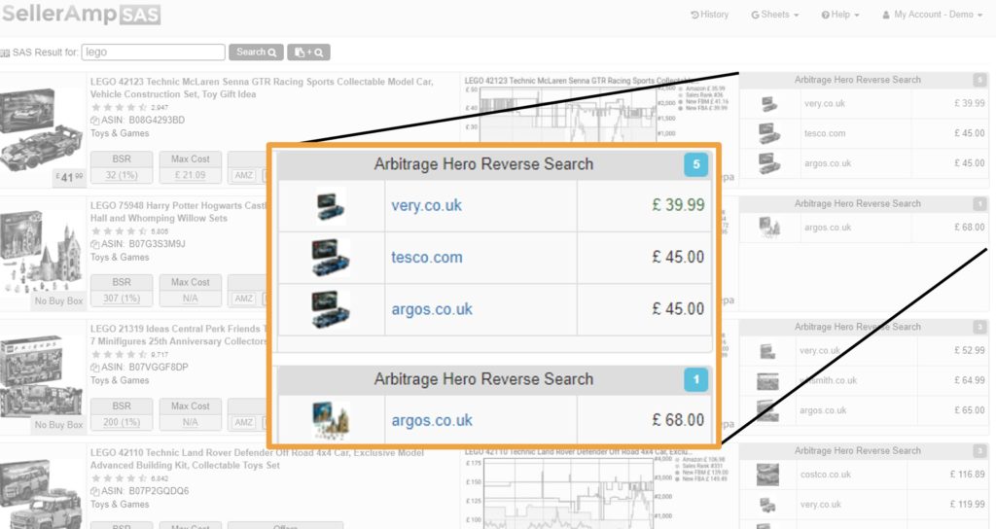This screenshot has height=529, width=996.
Task: Open the LEGO 42123 Technic McLaren Senna title link
Action: coord(262,88)
